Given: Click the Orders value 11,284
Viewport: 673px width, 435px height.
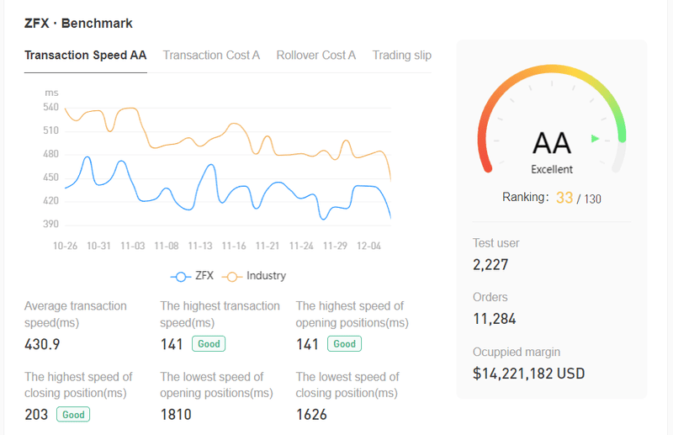Looking at the screenshot, I should pos(495,319).
